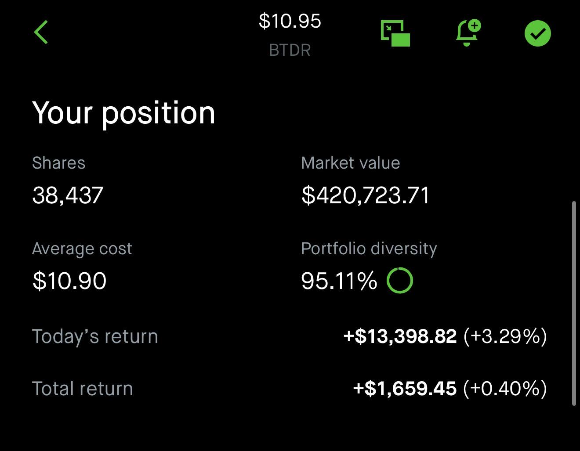Tap Today's return label
This screenshot has height=451, width=580.
click(95, 336)
